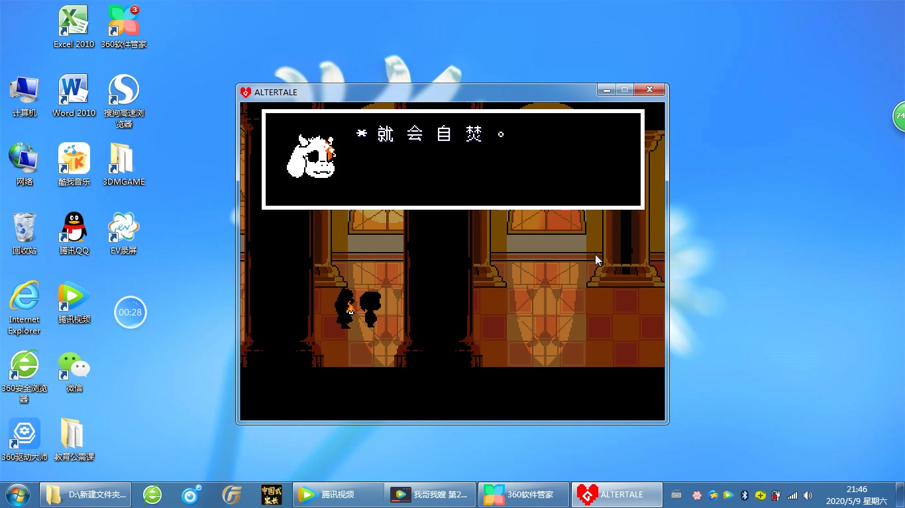The height and width of the screenshot is (508, 905).
Task: Select the 计算机 desktop icon
Action: [x=25, y=96]
